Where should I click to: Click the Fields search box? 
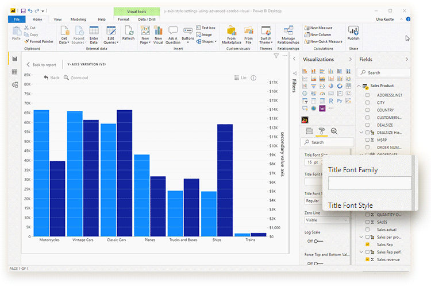[x=383, y=73]
